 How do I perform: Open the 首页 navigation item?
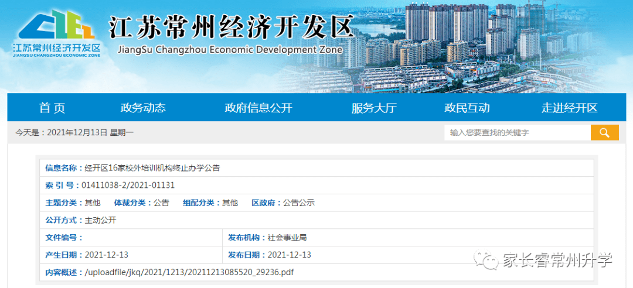click(52, 108)
